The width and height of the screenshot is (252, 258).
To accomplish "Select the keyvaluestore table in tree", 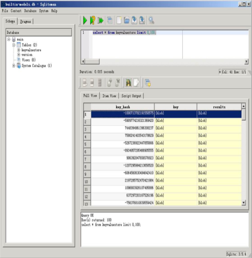I will (31, 50).
